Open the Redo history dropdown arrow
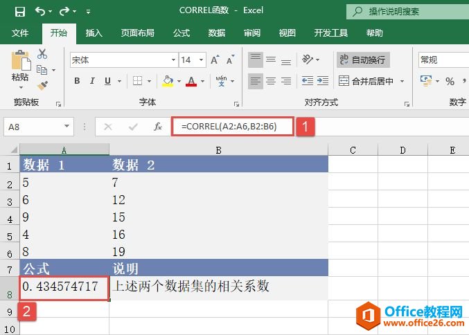The image size is (469, 335). click(75, 11)
